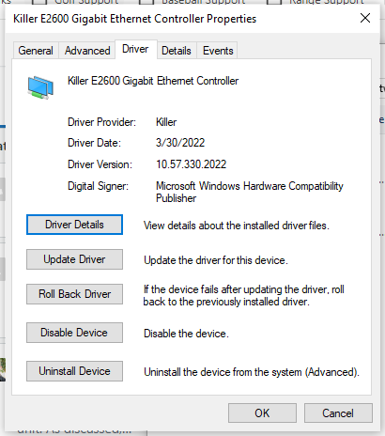Choose Roll Back Driver
This screenshot has width=385, height=436.
click(x=74, y=294)
